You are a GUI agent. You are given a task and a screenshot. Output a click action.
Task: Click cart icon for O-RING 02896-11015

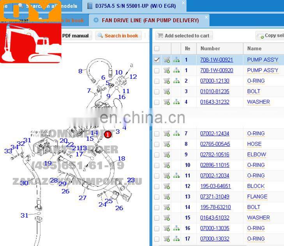pos(167,165)
